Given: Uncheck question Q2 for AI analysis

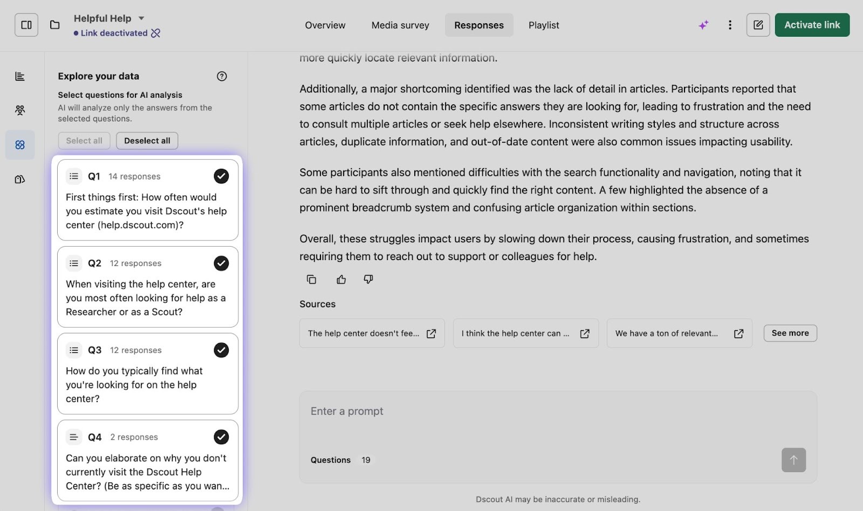Looking at the screenshot, I should 221,263.
